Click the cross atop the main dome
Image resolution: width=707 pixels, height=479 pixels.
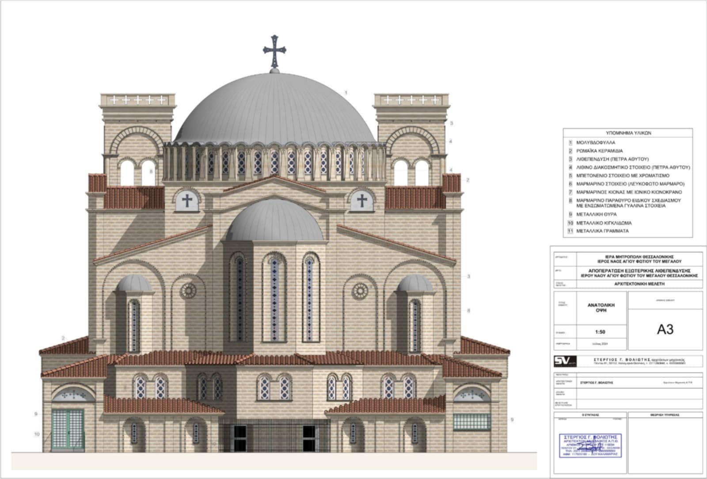[274, 51]
